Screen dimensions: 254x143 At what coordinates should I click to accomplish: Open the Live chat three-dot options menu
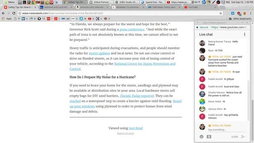click(x=244, y=35)
